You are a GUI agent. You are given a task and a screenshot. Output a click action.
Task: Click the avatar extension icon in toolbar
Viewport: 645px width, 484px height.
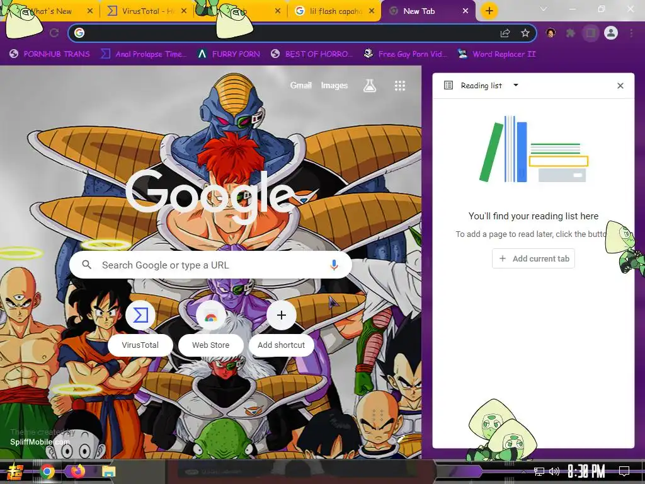coord(551,33)
